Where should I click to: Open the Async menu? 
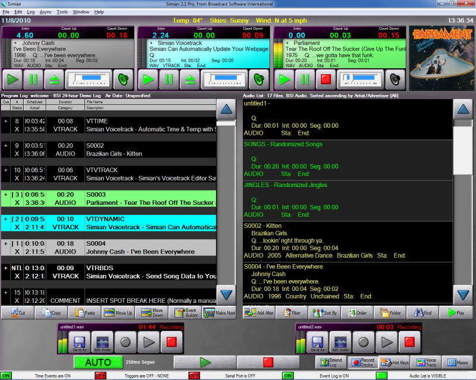pos(46,12)
